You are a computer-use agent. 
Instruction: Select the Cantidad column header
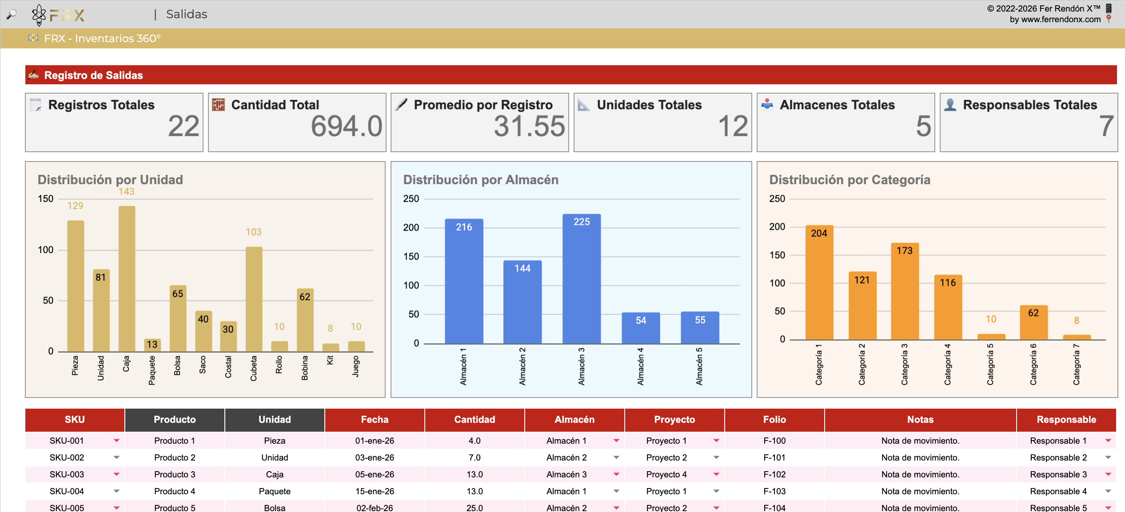[x=475, y=420]
